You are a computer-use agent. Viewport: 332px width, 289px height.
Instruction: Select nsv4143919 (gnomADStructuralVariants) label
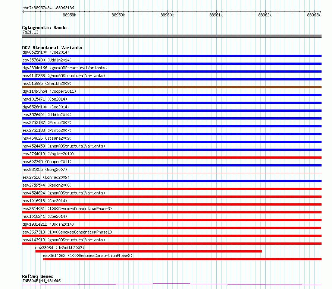(64, 240)
